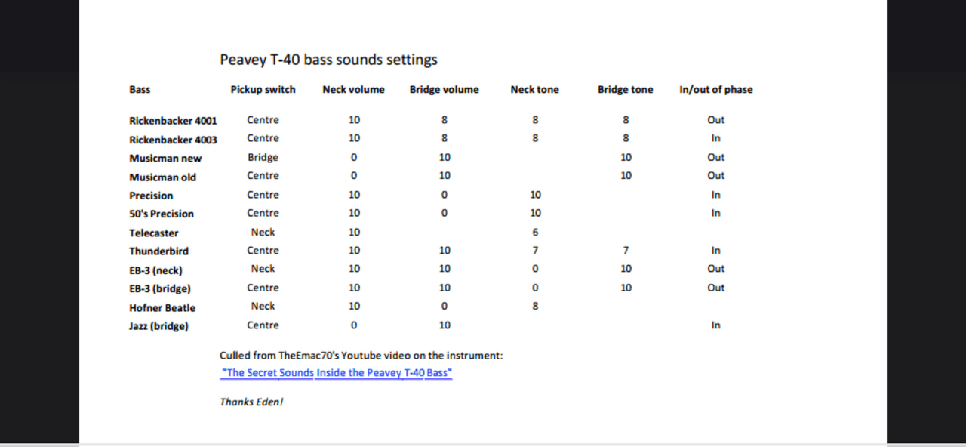Select the "Musicman old" row label

162,177
